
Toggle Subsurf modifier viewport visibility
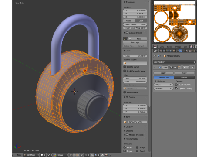175,67
